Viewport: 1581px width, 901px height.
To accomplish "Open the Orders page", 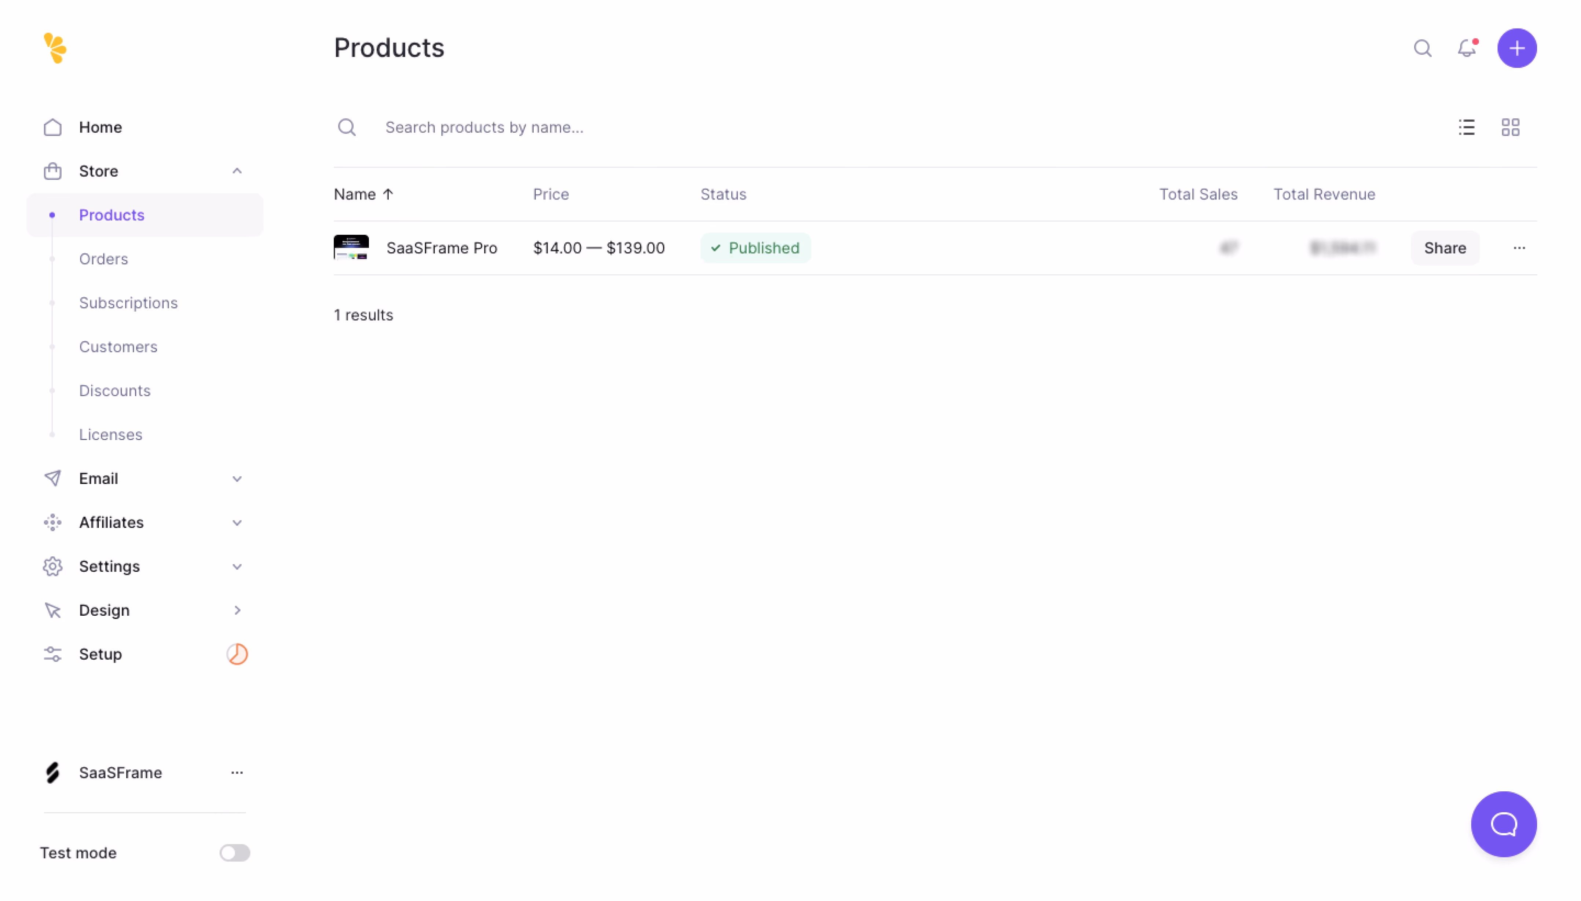I will click(103, 259).
